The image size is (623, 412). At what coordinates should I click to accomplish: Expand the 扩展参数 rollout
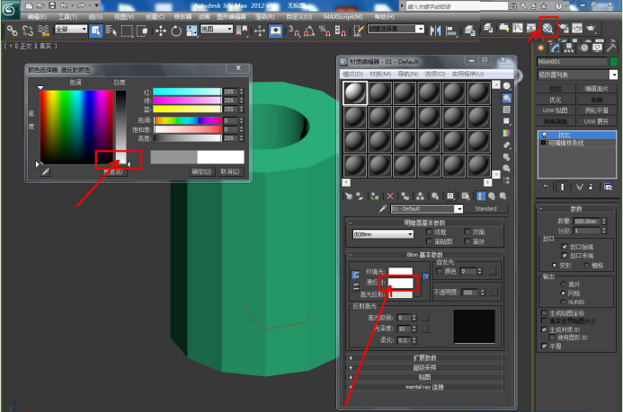(x=424, y=357)
